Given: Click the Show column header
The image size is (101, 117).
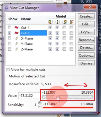Looking at the screenshot, I should [13, 19].
